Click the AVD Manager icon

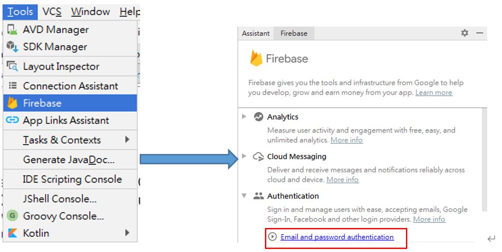[12, 29]
